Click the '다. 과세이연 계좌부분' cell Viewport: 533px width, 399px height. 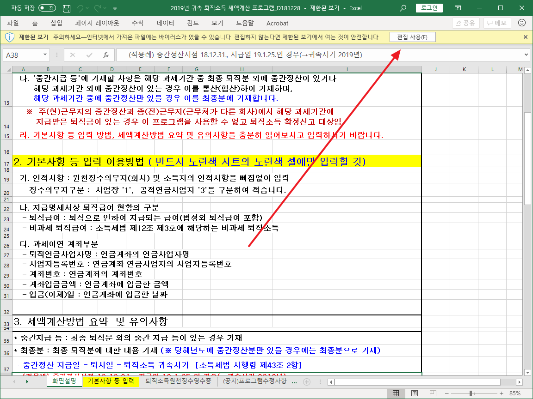[59, 244]
